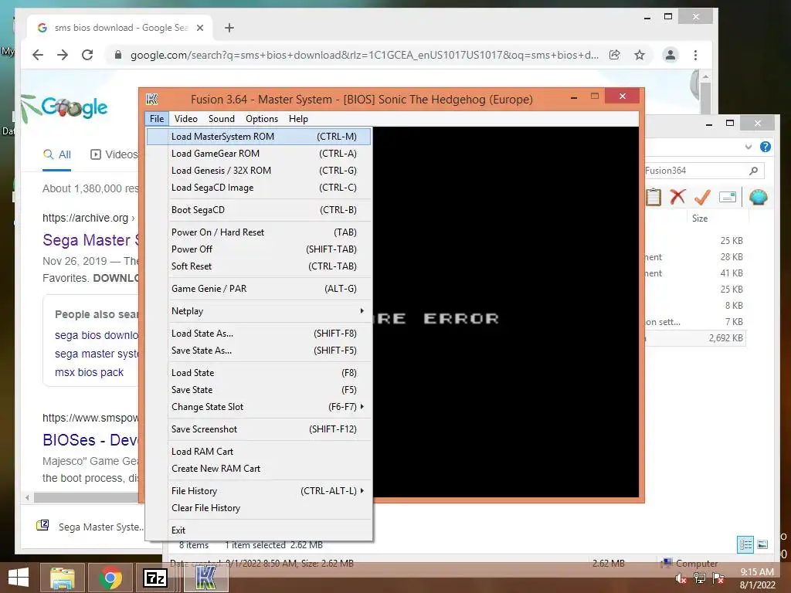Screen dimensions: 791x593
Task: Open Explorer help question mark
Action: coord(766,147)
